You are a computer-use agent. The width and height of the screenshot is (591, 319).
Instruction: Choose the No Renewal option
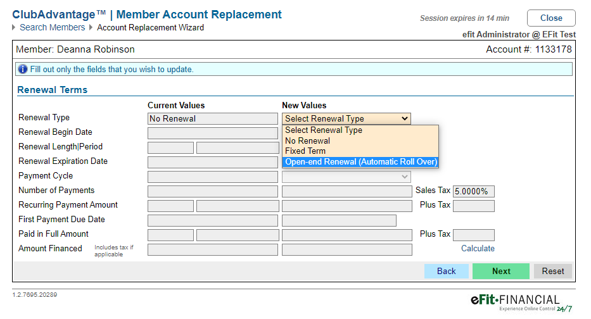[360, 141]
